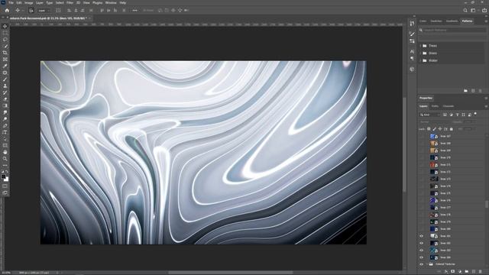Viewport: 489px width, 275px height.
Task: Lock transparent pixels icon in Layers
Action: tap(429, 129)
